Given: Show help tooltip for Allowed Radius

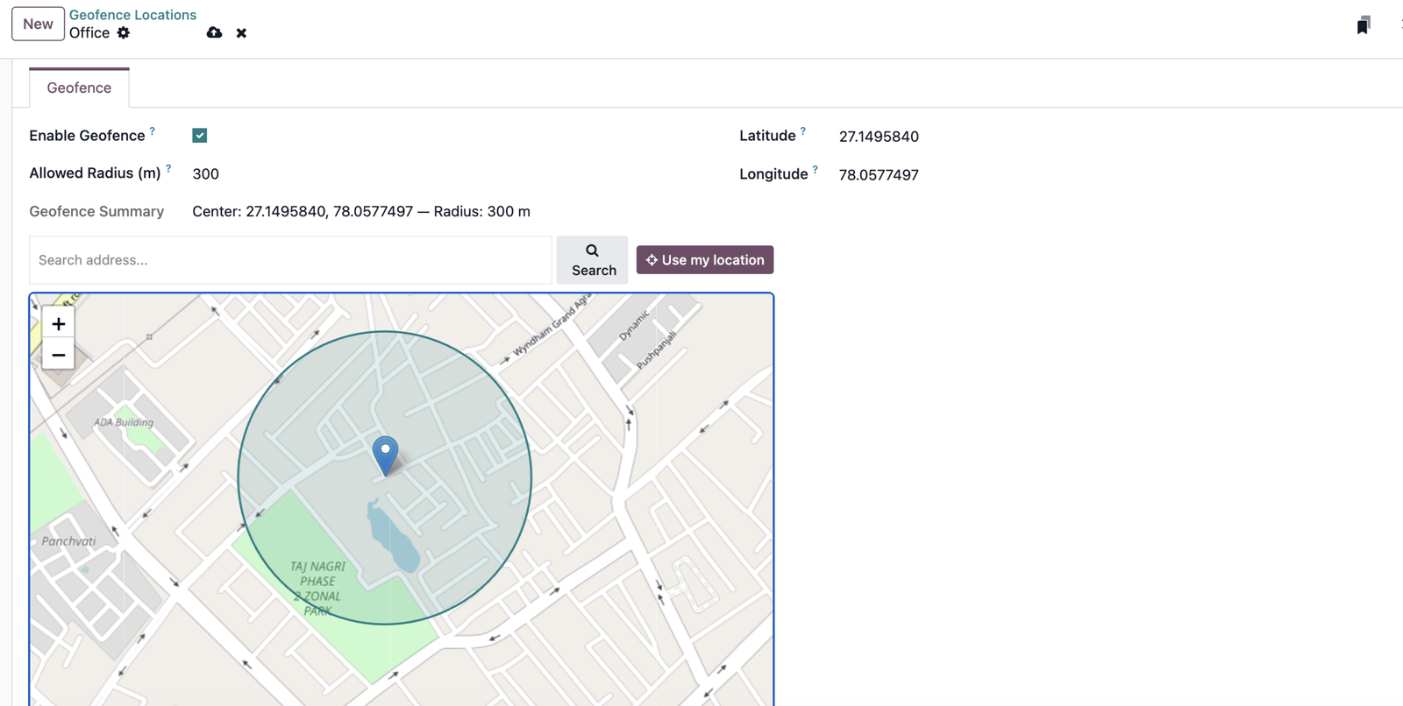Looking at the screenshot, I should 168,168.
